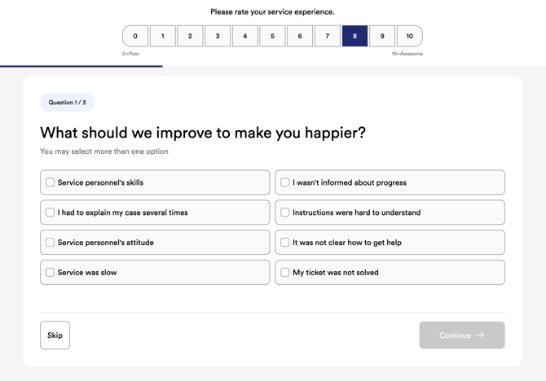Viewport: 546px width, 381px height.
Task: Select rating 5 on the scale
Action: (272, 36)
